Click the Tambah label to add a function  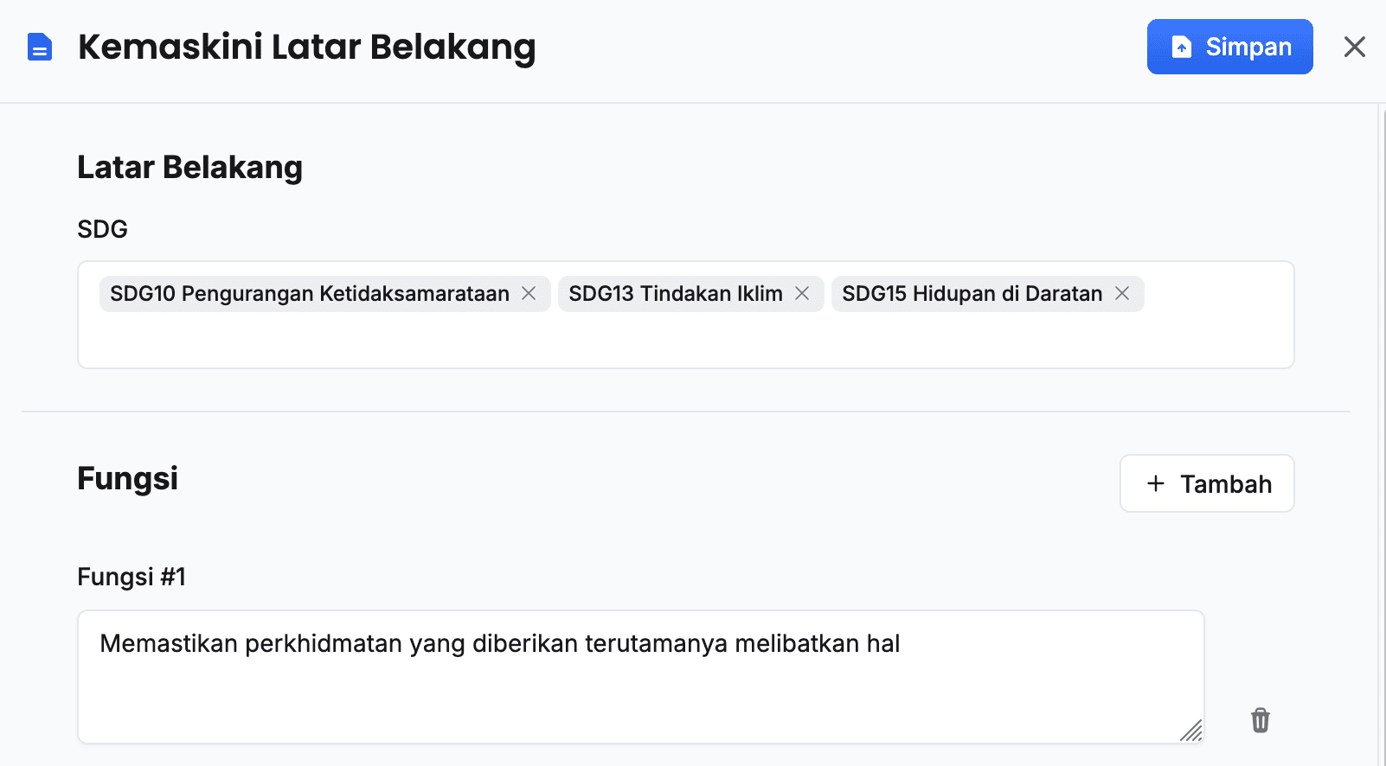coord(1226,484)
